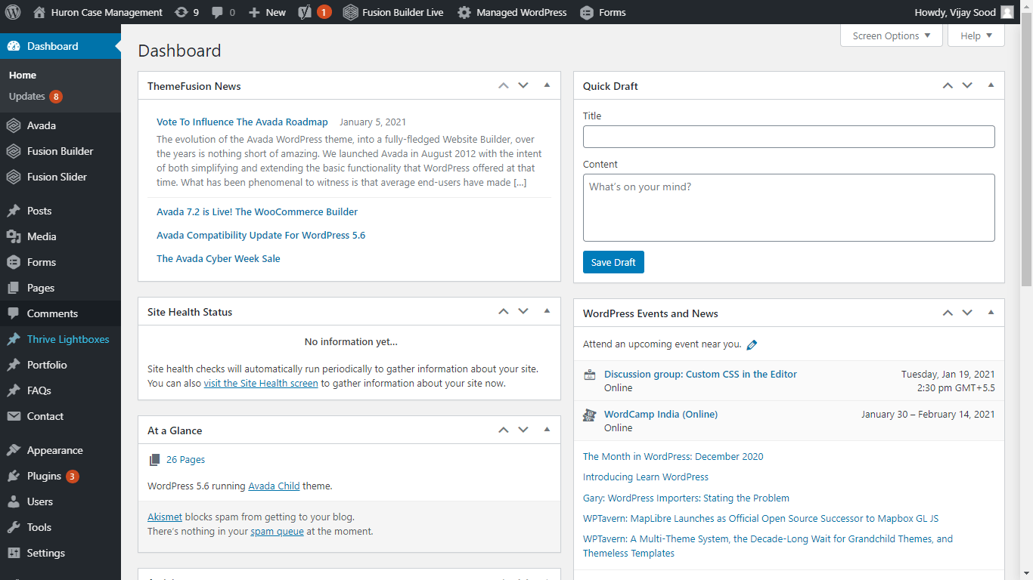Click the Media icon in the sidebar
This screenshot has height=580, width=1033.
click(14, 236)
